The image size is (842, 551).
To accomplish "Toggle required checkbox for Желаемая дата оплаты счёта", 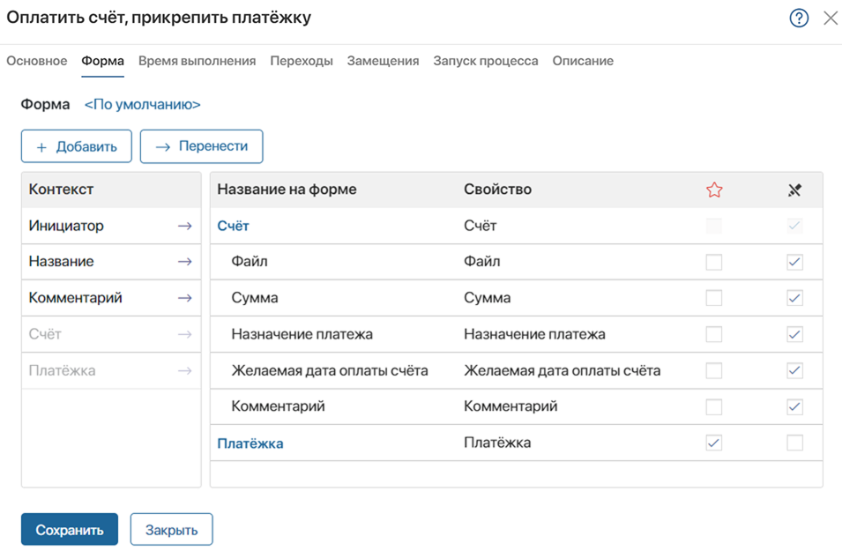I will pos(713,370).
